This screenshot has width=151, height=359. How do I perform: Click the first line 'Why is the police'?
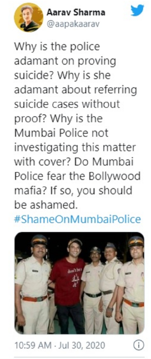point(57,47)
